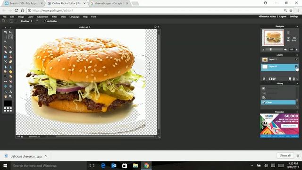Select the Smudge tool
This screenshot has height=170, width=302.
point(5,72)
